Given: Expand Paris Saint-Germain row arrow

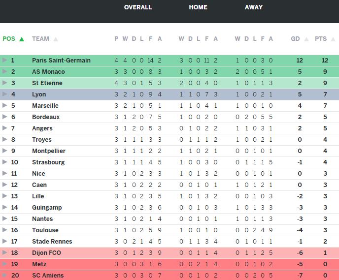Looking at the screenshot, I should (x=5, y=61).
